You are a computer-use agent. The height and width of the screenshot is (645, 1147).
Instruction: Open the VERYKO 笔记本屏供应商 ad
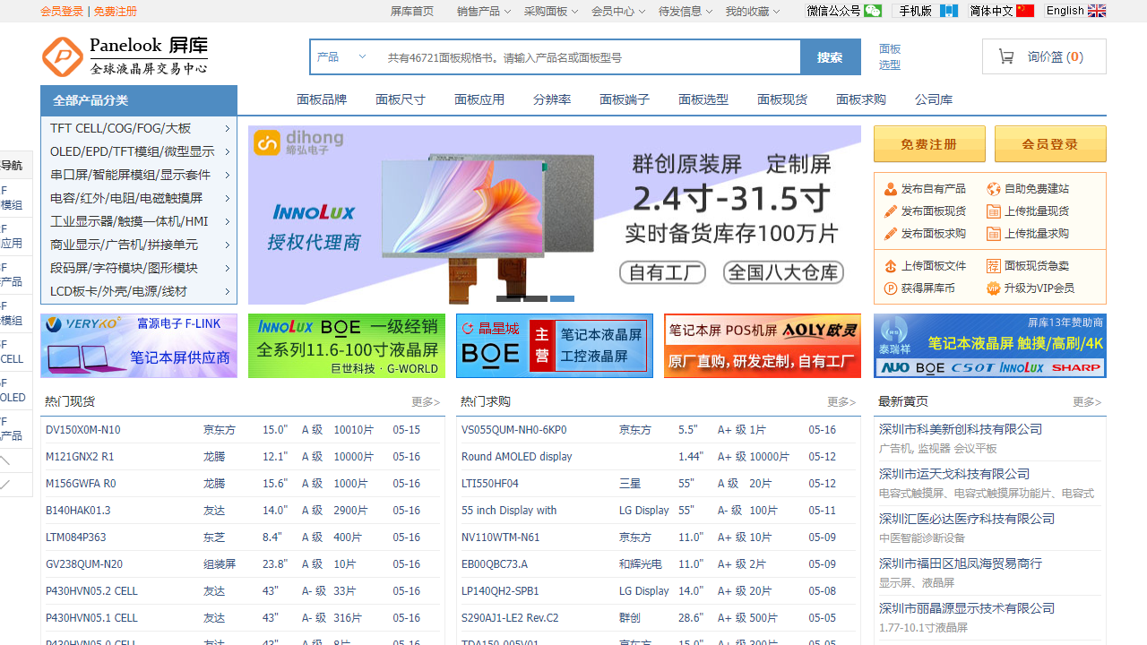pyautogui.click(x=139, y=346)
